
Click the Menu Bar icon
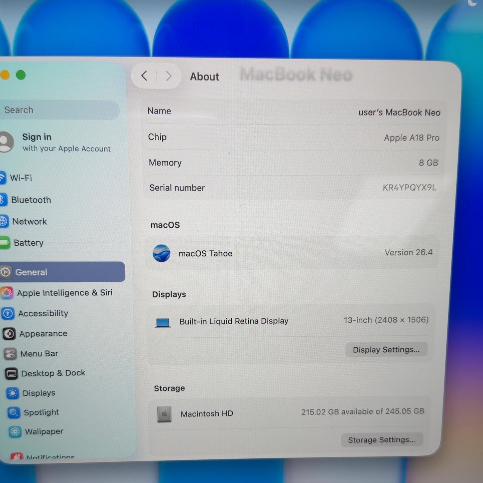click(x=10, y=354)
